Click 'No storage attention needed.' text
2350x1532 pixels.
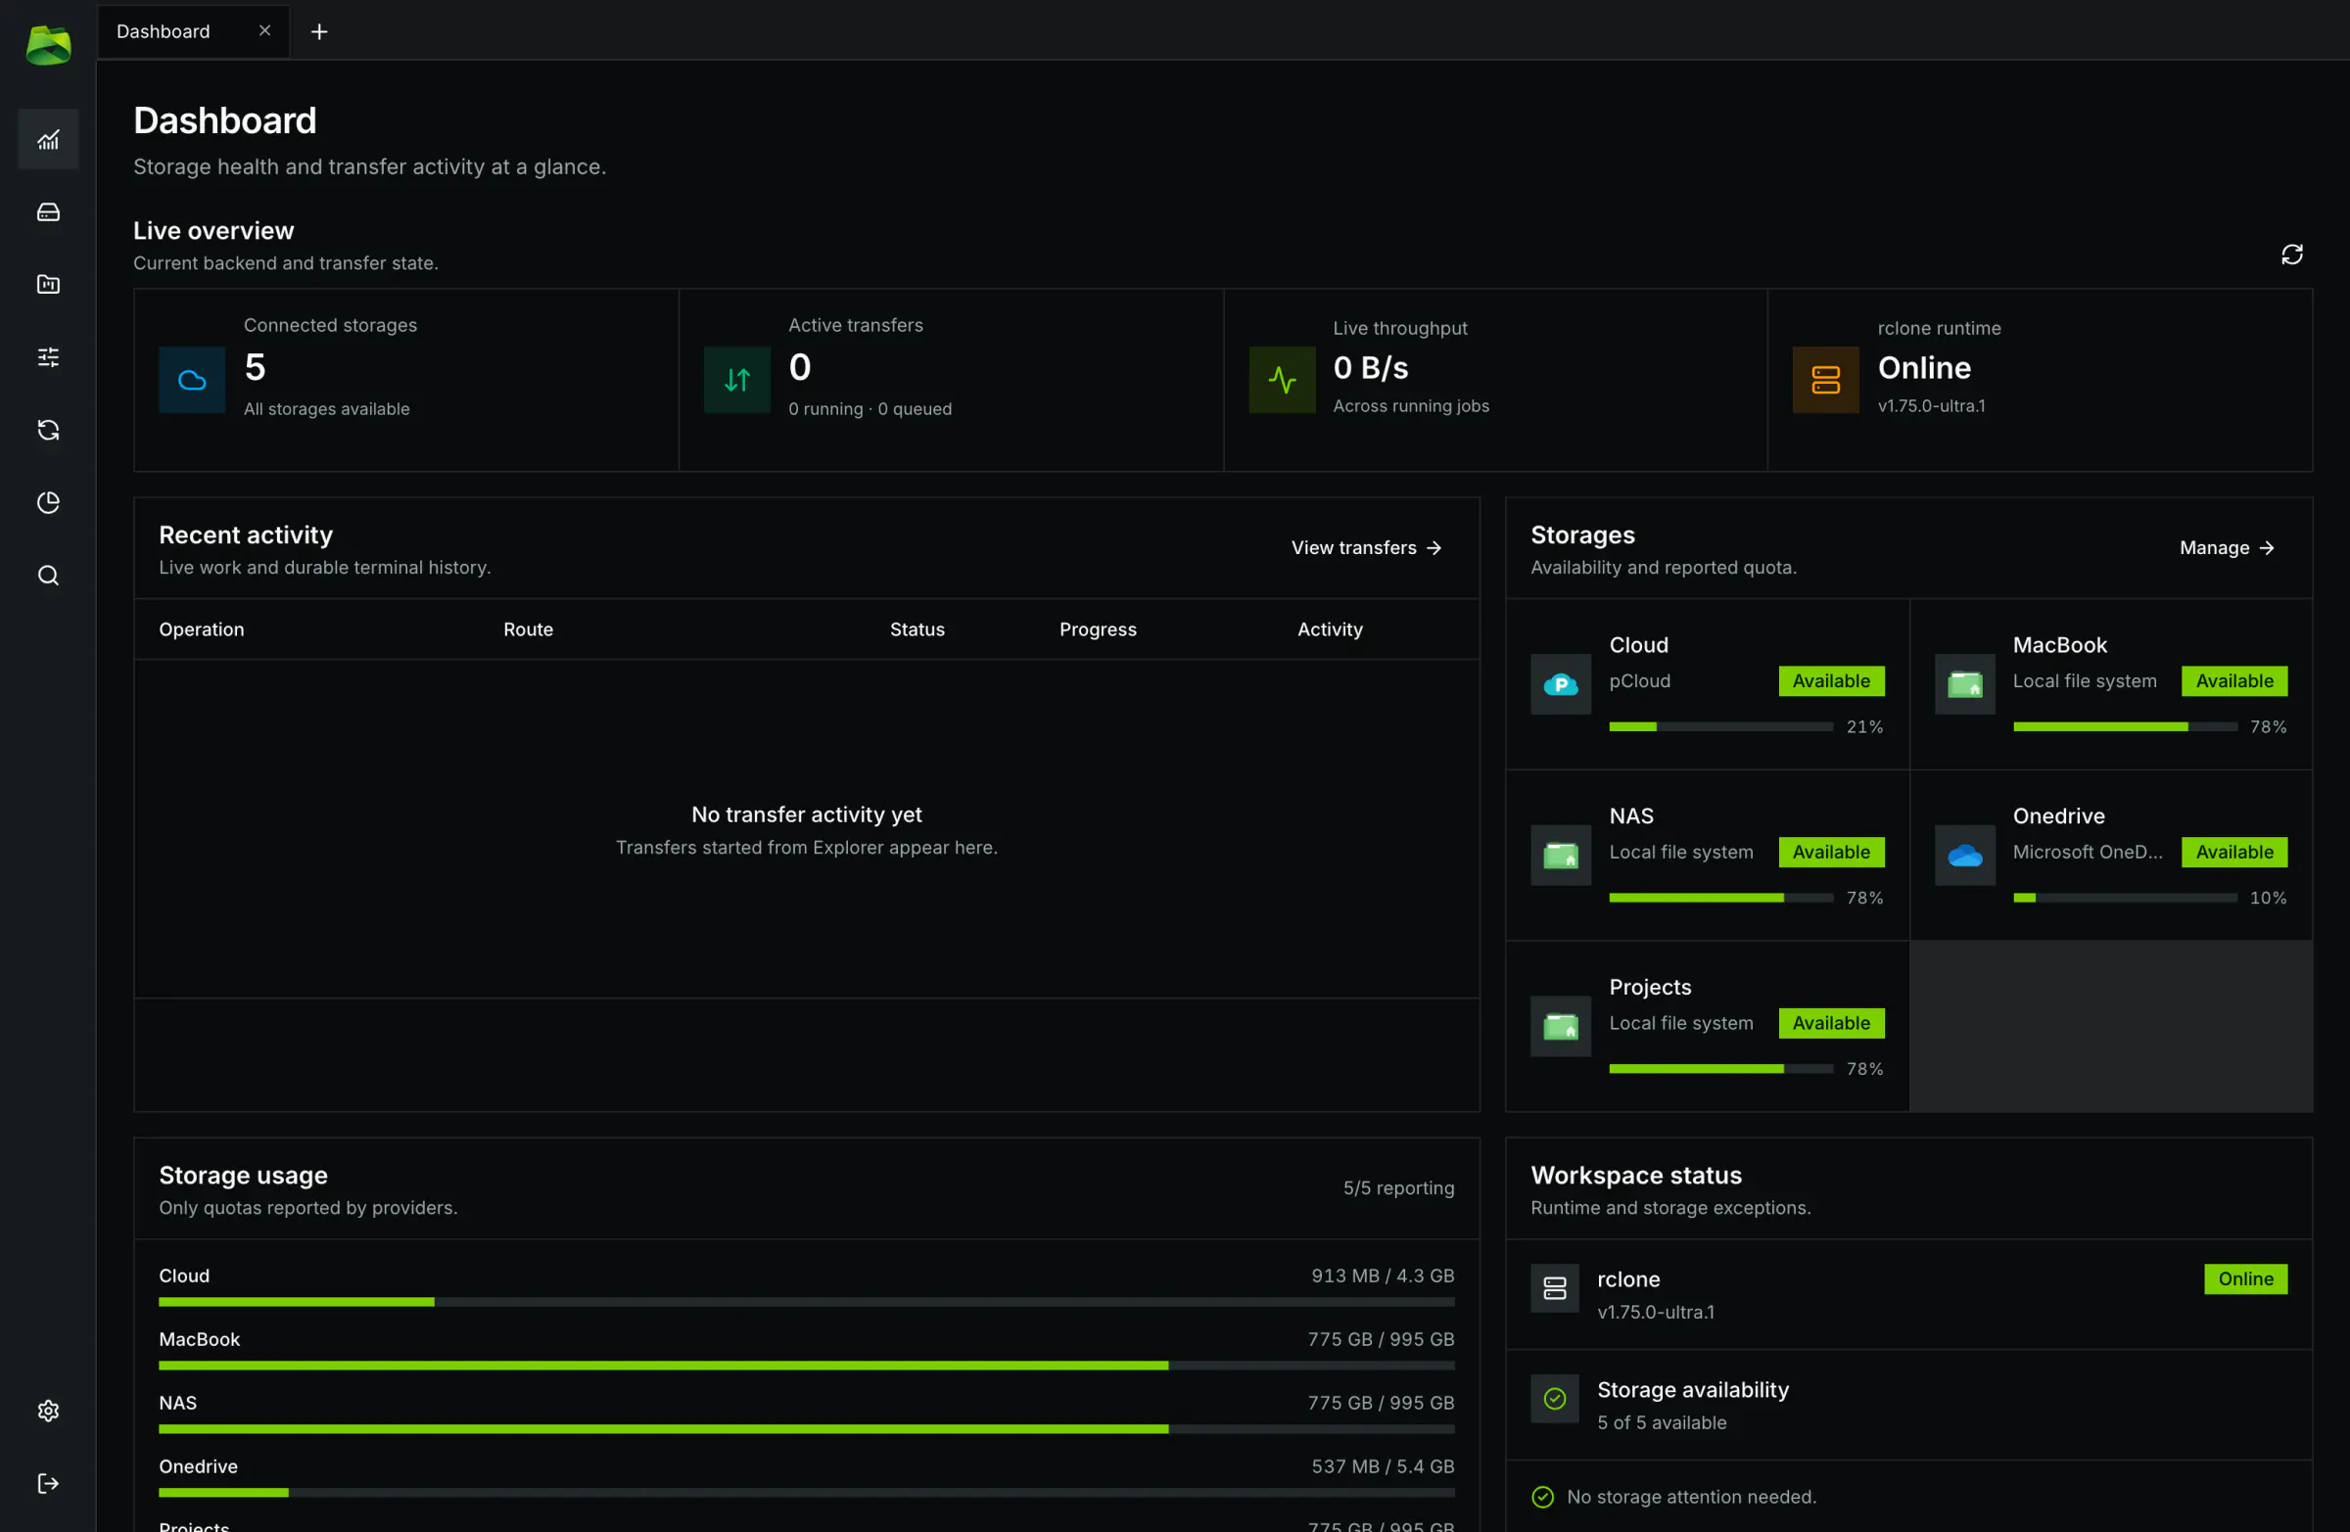(1690, 1498)
